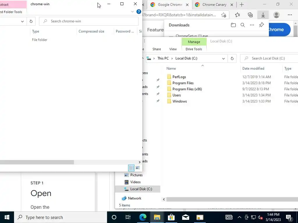
Task: Open Videos in navigation pane
Action: 135,182
